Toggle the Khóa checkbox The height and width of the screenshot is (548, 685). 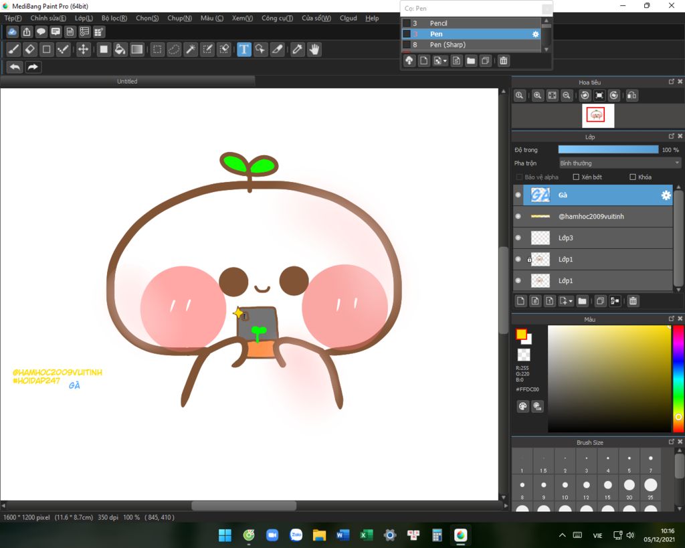[x=633, y=177]
